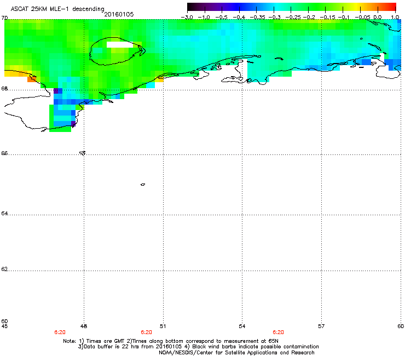This screenshot has width=405, height=356.
Task: Click the -0.35 colorbar label
Action: (257, 18)
